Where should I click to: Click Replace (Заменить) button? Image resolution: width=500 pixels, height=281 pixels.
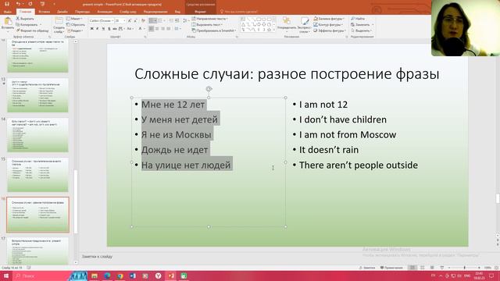[362, 24]
